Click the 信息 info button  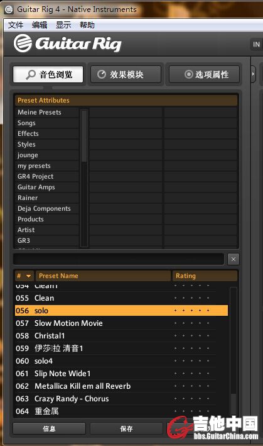coord(49,428)
